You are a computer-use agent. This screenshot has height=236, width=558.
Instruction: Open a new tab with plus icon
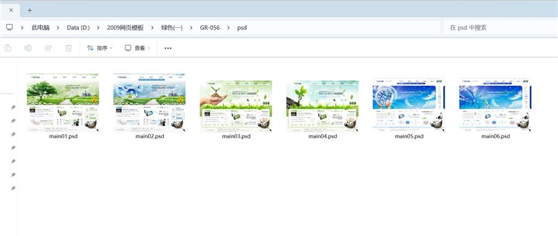30,11
